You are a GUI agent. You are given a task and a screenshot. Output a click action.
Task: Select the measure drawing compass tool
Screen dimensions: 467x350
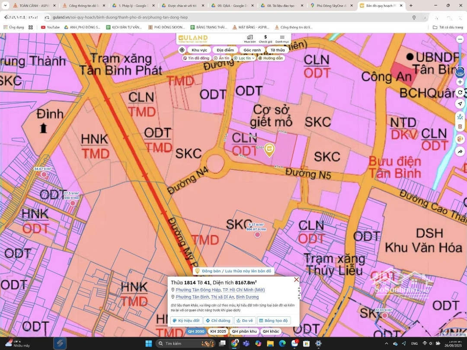click(460, 117)
